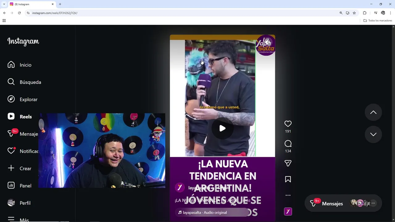Install Instagram app from address bar

click(347, 13)
